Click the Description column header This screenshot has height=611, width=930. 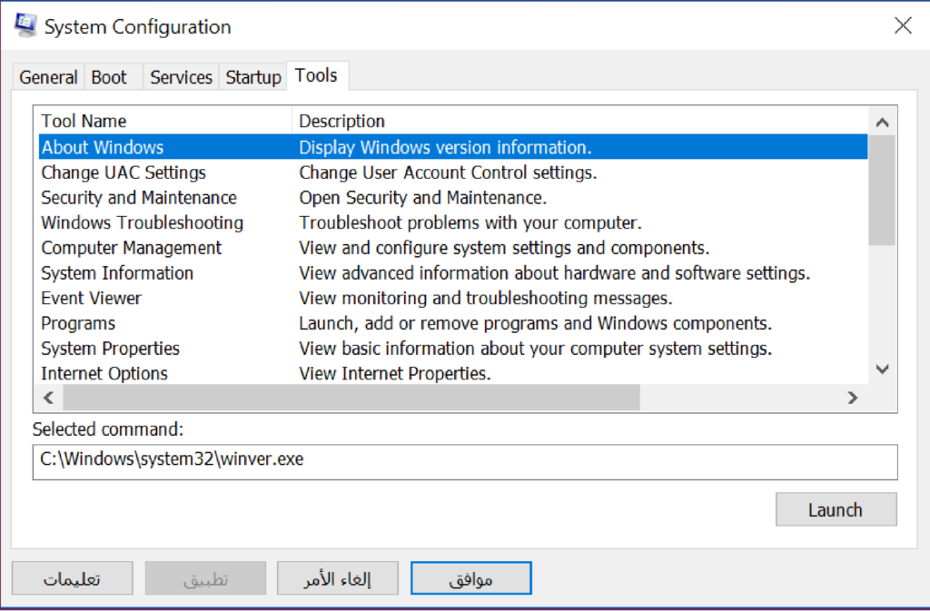[580, 121]
